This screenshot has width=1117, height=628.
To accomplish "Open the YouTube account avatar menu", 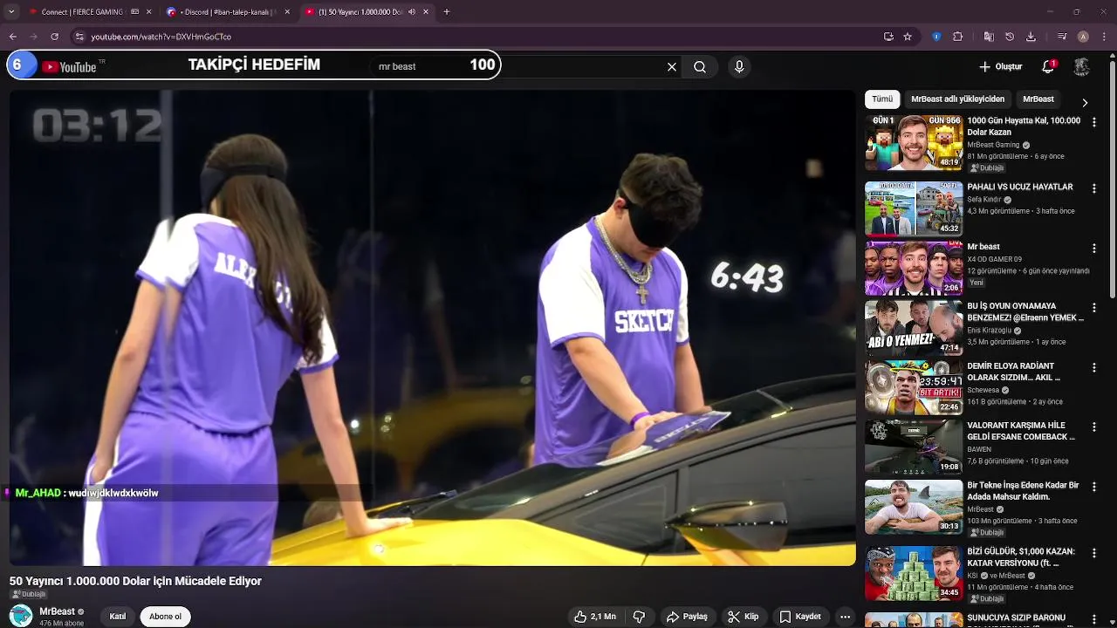I will coord(1081,66).
